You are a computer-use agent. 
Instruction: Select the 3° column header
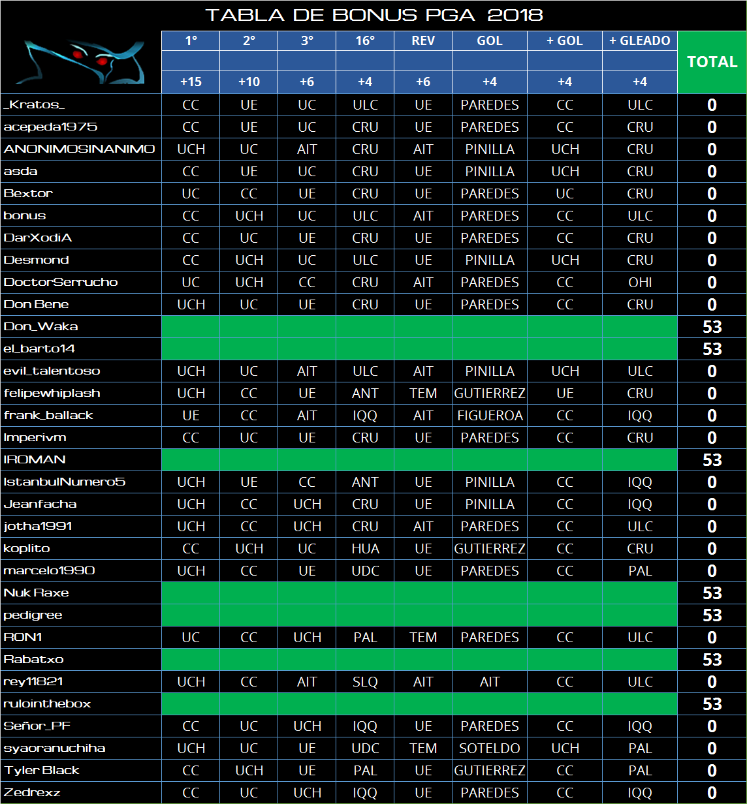point(307,40)
